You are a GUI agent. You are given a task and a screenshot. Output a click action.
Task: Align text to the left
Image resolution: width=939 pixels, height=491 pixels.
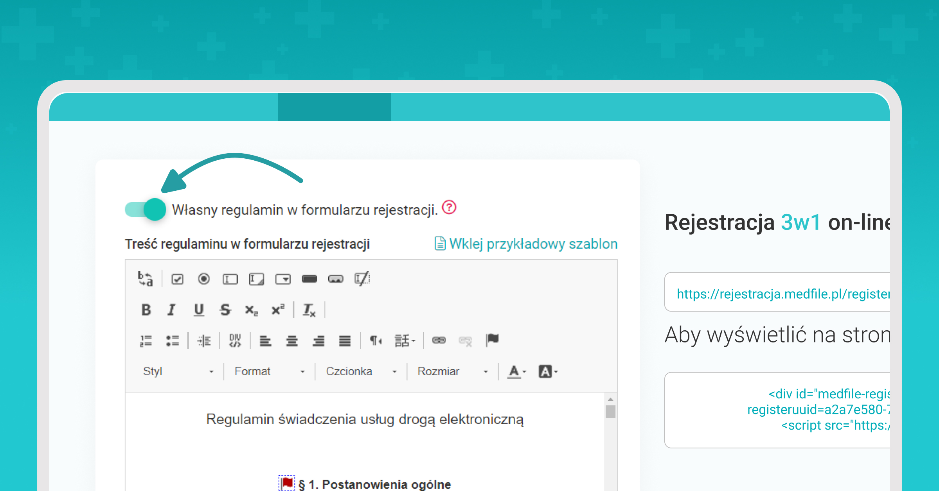click(x=265, y=340)
